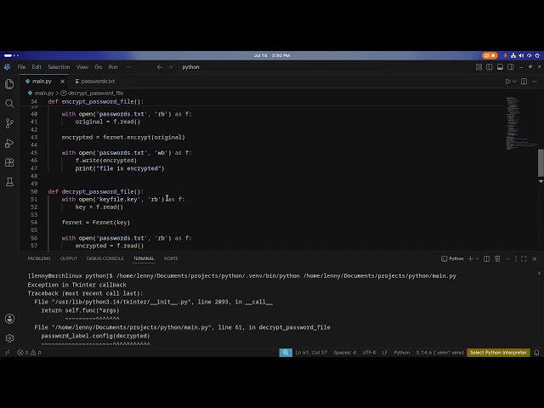Open the Output panel tab

(69, 258)
